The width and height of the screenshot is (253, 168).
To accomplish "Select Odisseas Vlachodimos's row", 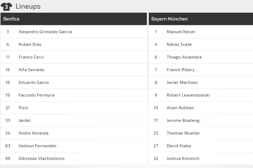I will [41, 158].
